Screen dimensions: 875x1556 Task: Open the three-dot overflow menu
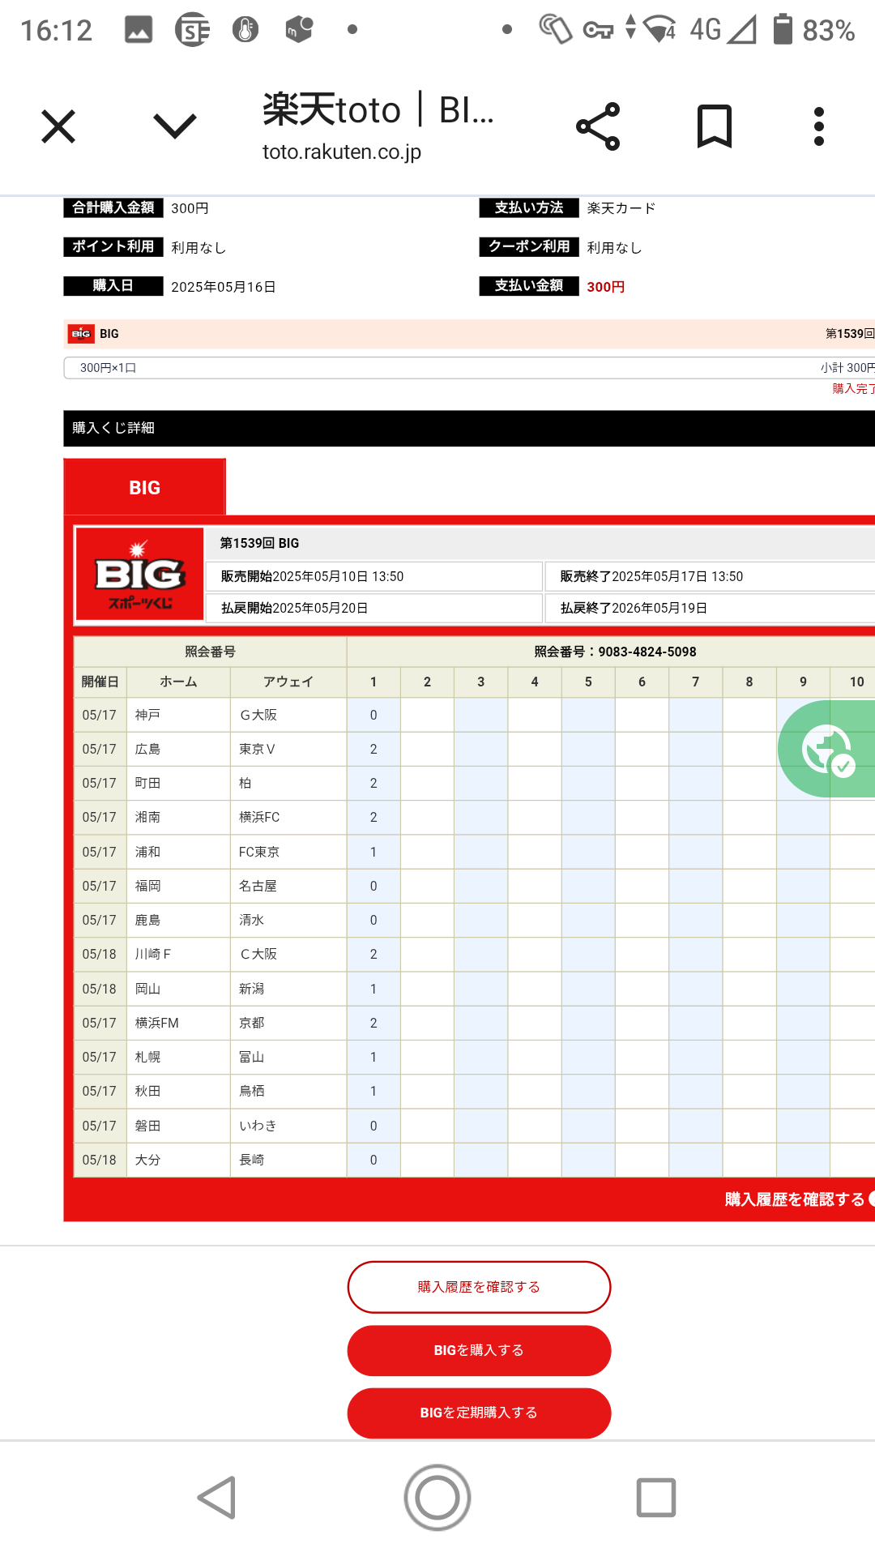coord(819,126)
